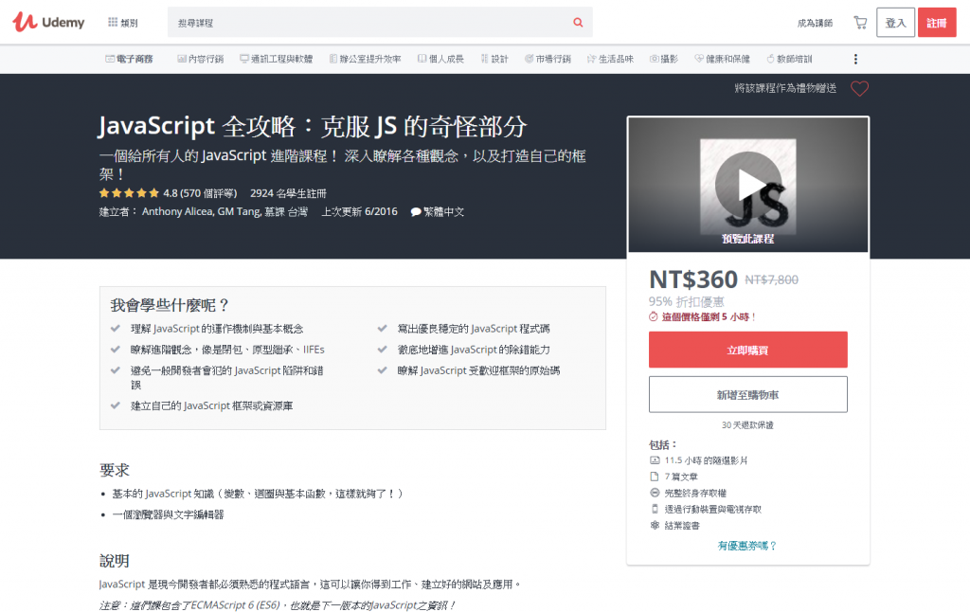Click 一個瀏覽器與文字編輯器 requirement
The image size is (970, 612).
click(168, 514)
